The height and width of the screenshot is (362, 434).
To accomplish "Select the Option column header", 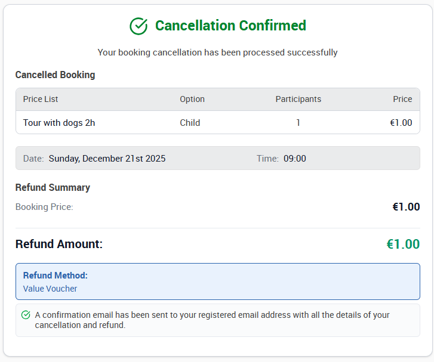I will (192, 99).
